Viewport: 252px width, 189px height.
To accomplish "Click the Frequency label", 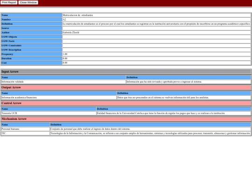I will point(7,54).
